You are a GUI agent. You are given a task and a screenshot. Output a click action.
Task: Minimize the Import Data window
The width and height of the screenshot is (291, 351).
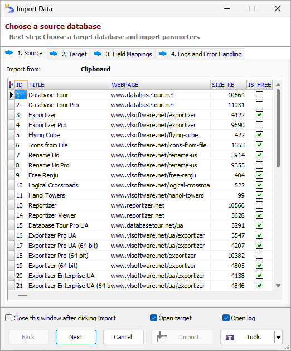(227, 8)
